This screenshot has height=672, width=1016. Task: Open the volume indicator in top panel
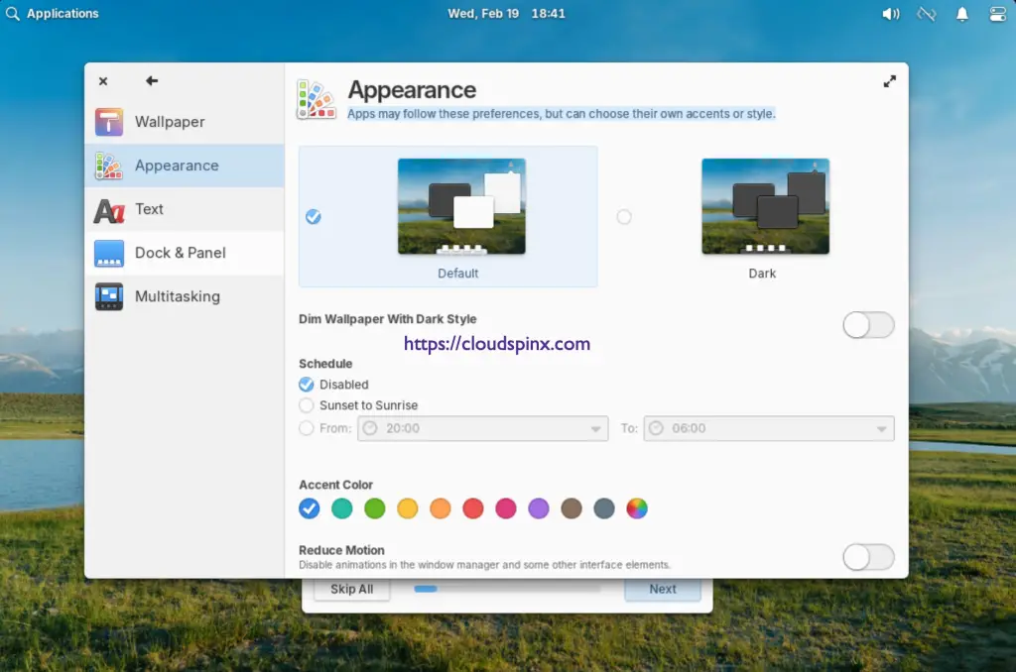[890, 14]
